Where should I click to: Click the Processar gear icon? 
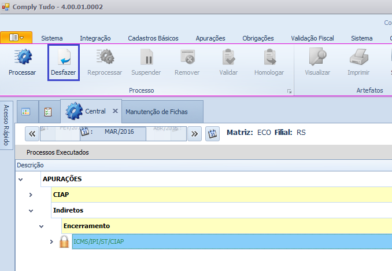tap(22, 57)
